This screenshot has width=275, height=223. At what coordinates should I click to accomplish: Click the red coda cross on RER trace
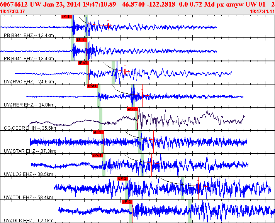[x=142, y=95]
